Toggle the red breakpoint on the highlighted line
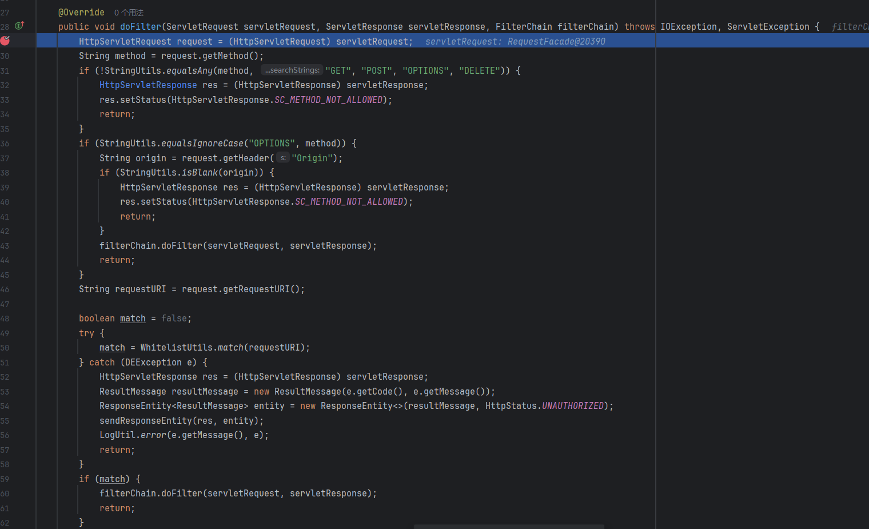This screenshot has width=869, height=529. (x=5, y=41)
